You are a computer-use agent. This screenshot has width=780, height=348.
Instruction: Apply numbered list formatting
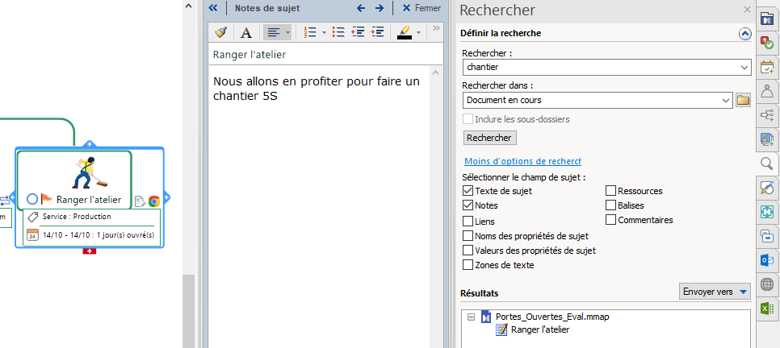click(x=309, y=32)
